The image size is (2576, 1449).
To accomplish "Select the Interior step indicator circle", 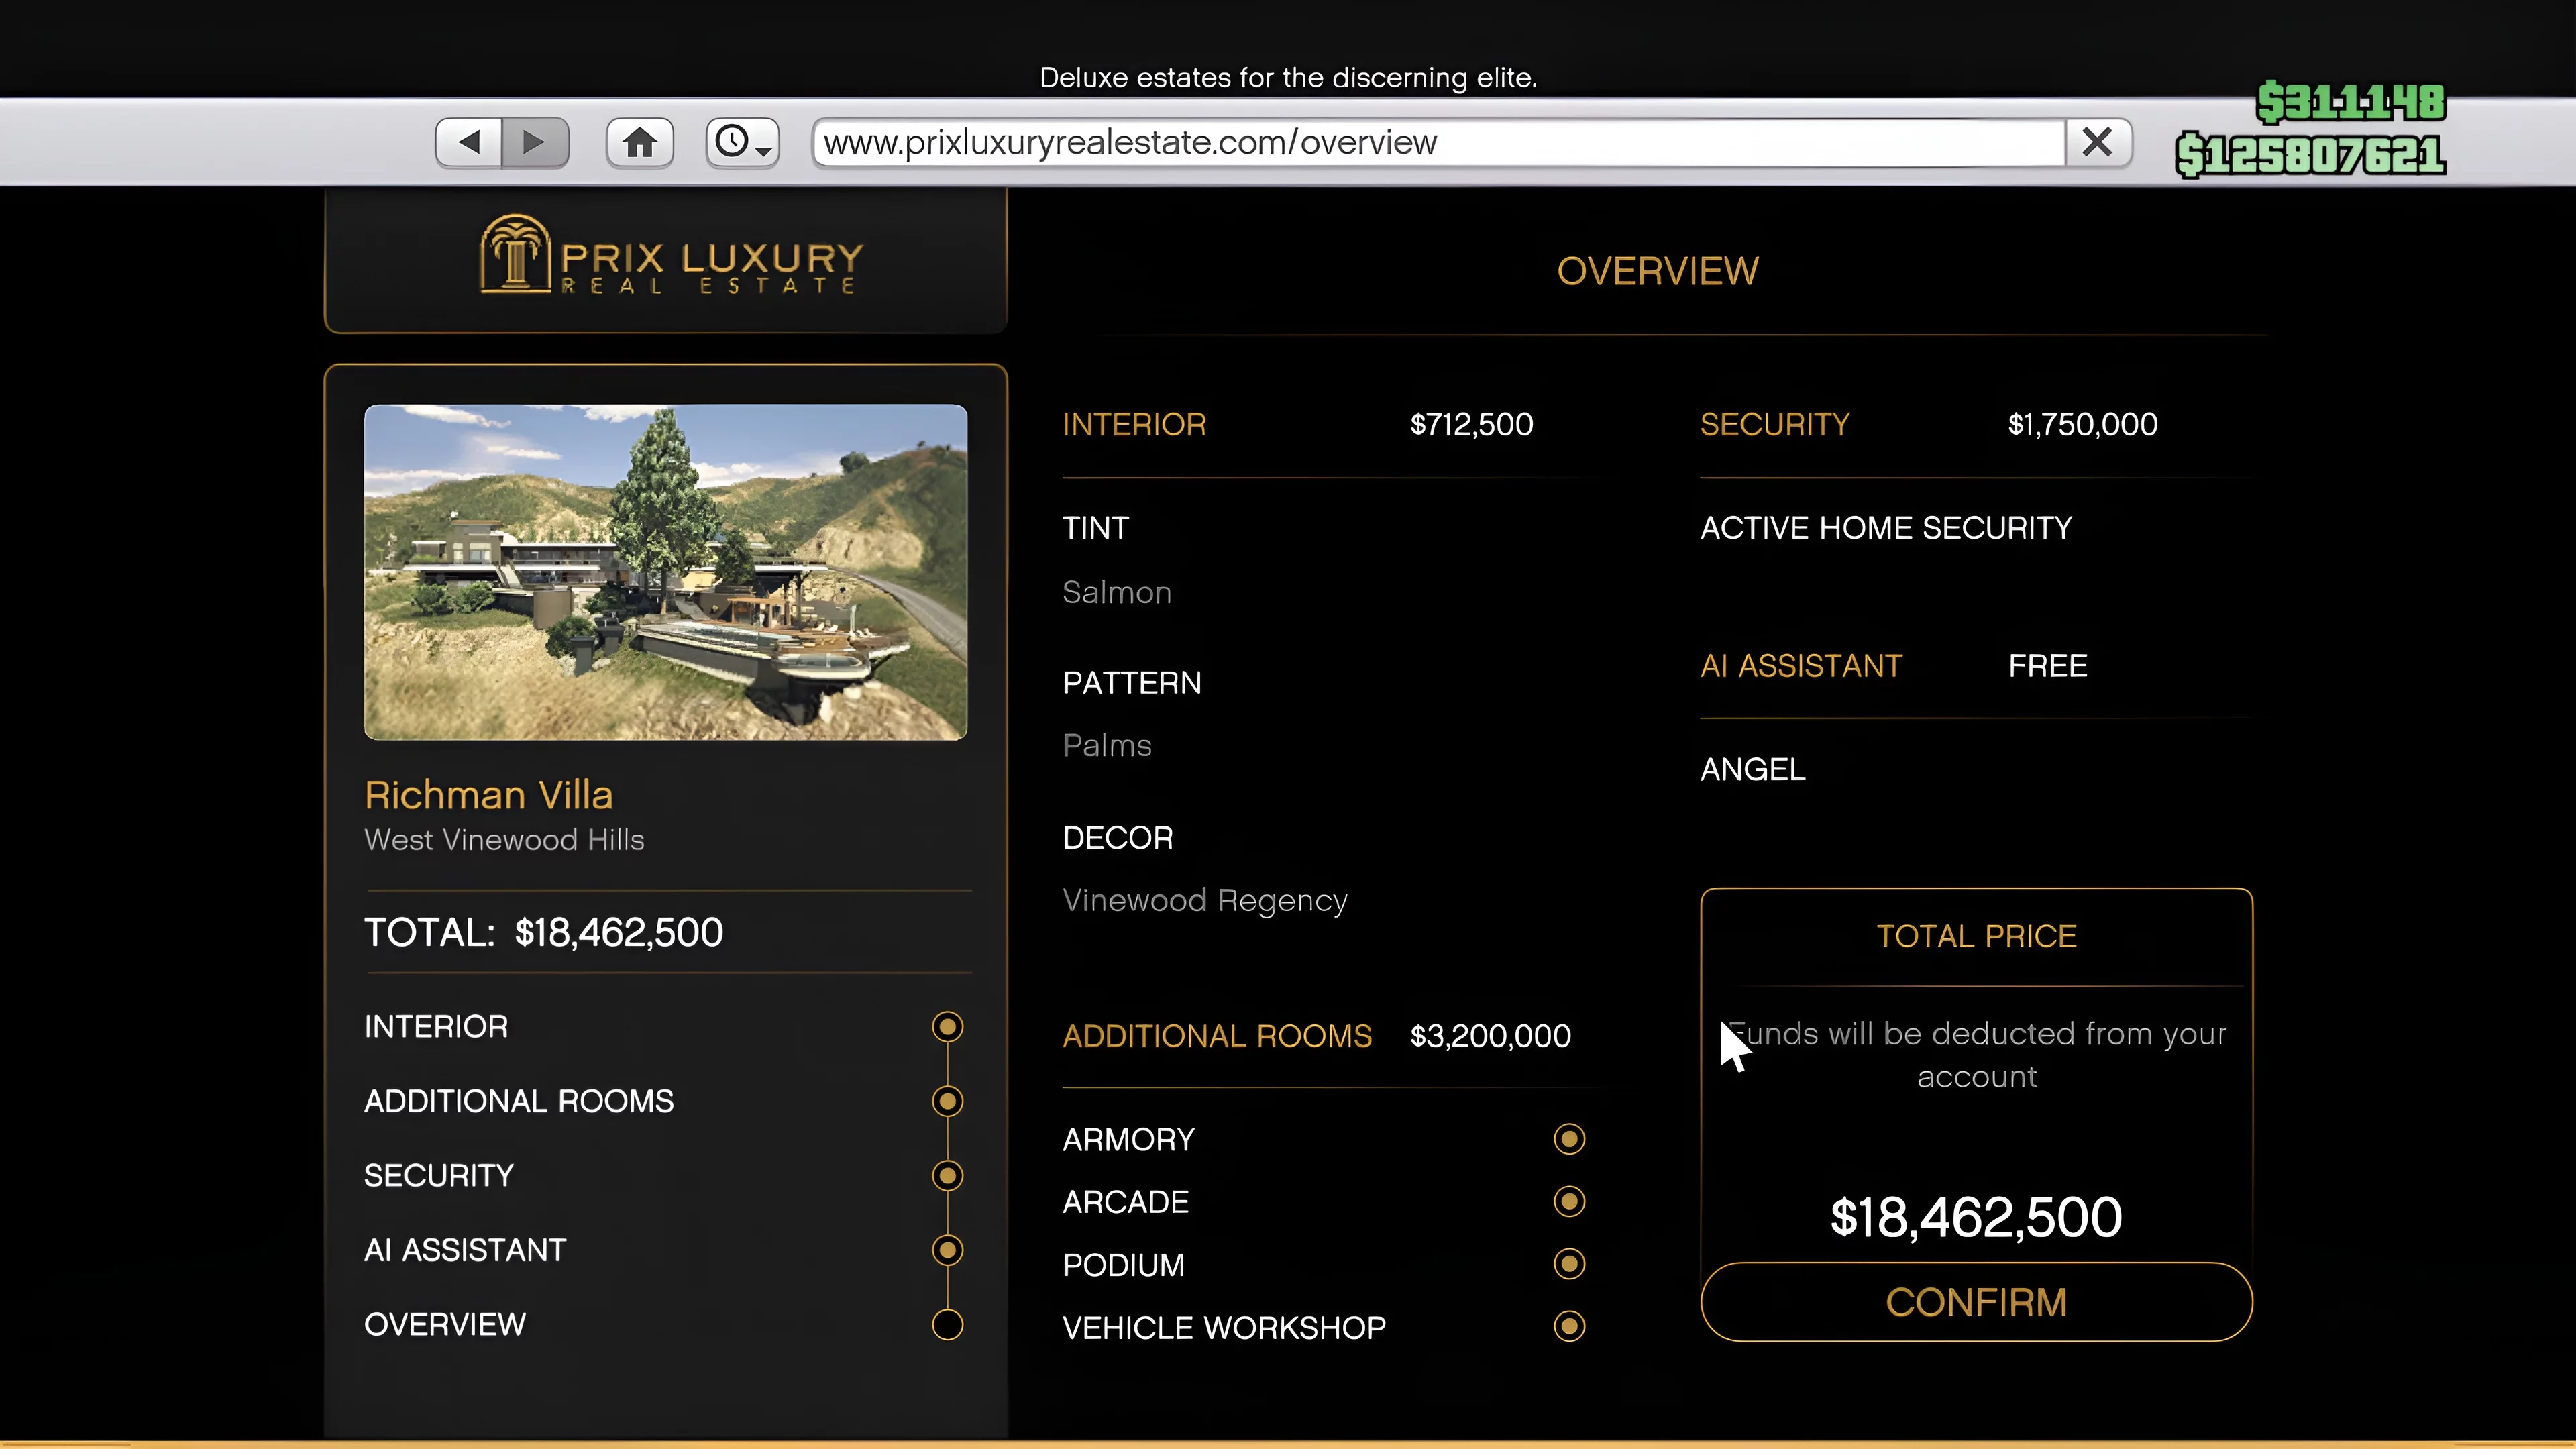I will coord(947,1026).
